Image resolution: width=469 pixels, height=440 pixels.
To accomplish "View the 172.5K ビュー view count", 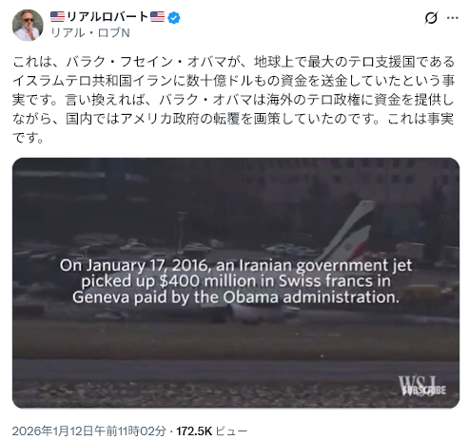I will [x=211, y=430].
